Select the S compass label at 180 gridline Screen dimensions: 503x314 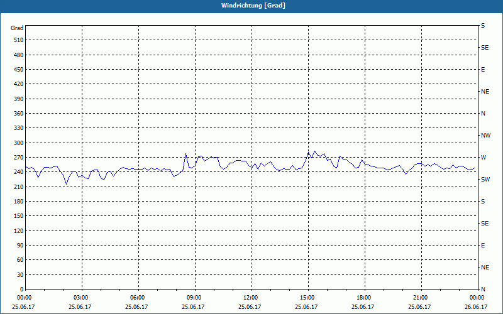[483, 201]
